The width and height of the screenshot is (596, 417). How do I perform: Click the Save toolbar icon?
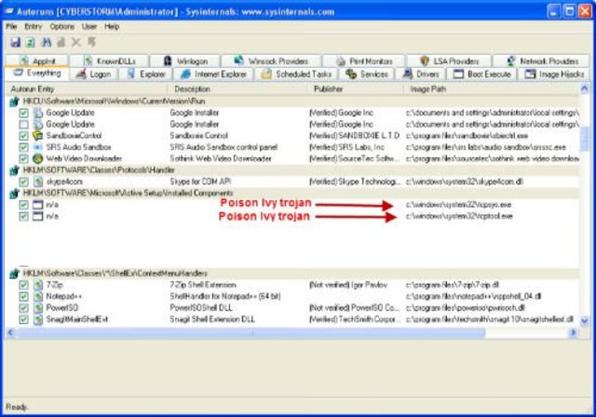[x=15, y=42]
